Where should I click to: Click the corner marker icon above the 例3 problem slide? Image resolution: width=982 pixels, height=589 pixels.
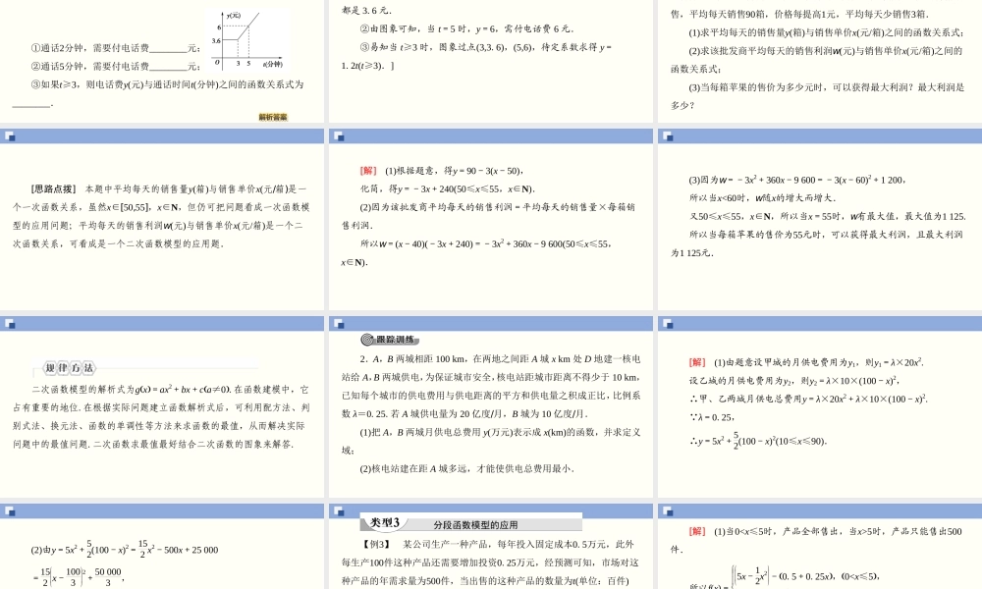point(339,513)
